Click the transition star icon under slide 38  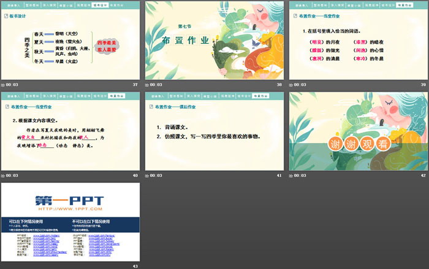pos(147,85)
